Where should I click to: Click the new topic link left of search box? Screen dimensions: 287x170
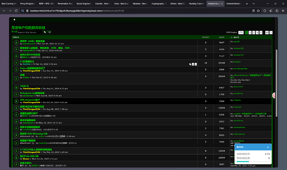point(14,32)
